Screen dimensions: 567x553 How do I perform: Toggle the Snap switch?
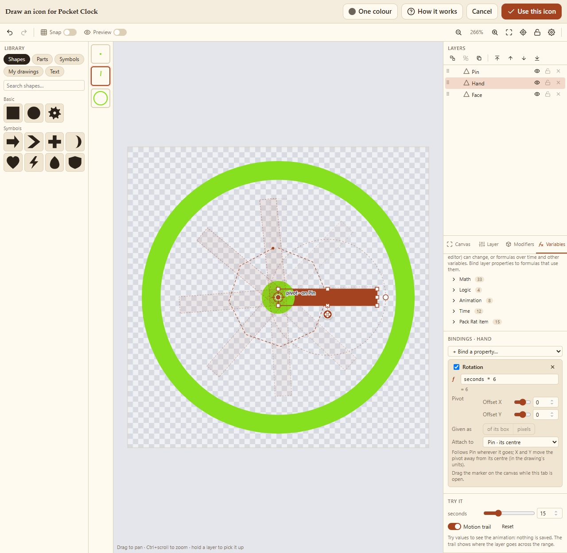(70, 32)
